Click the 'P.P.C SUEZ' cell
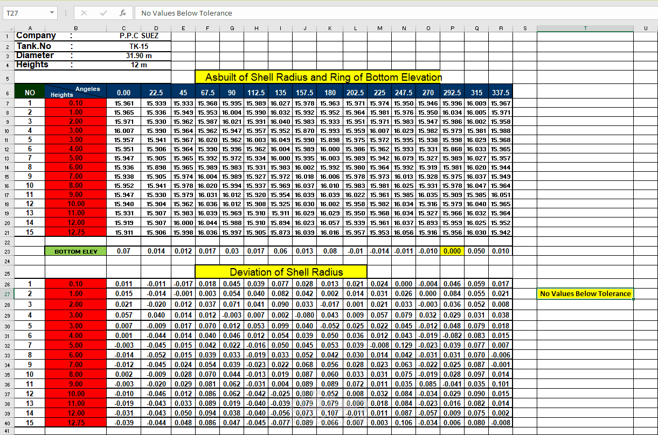This screenshot has height=435, width=658. 138,36
